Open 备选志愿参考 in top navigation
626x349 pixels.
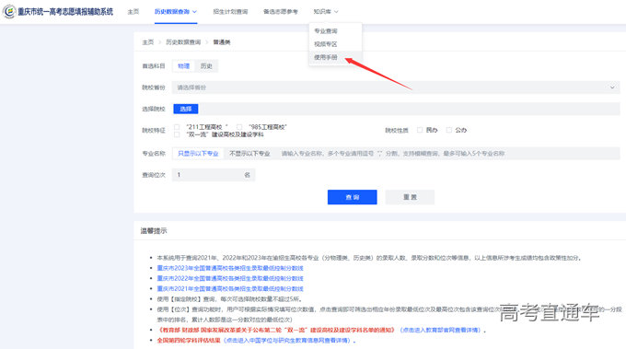[280, 12]
